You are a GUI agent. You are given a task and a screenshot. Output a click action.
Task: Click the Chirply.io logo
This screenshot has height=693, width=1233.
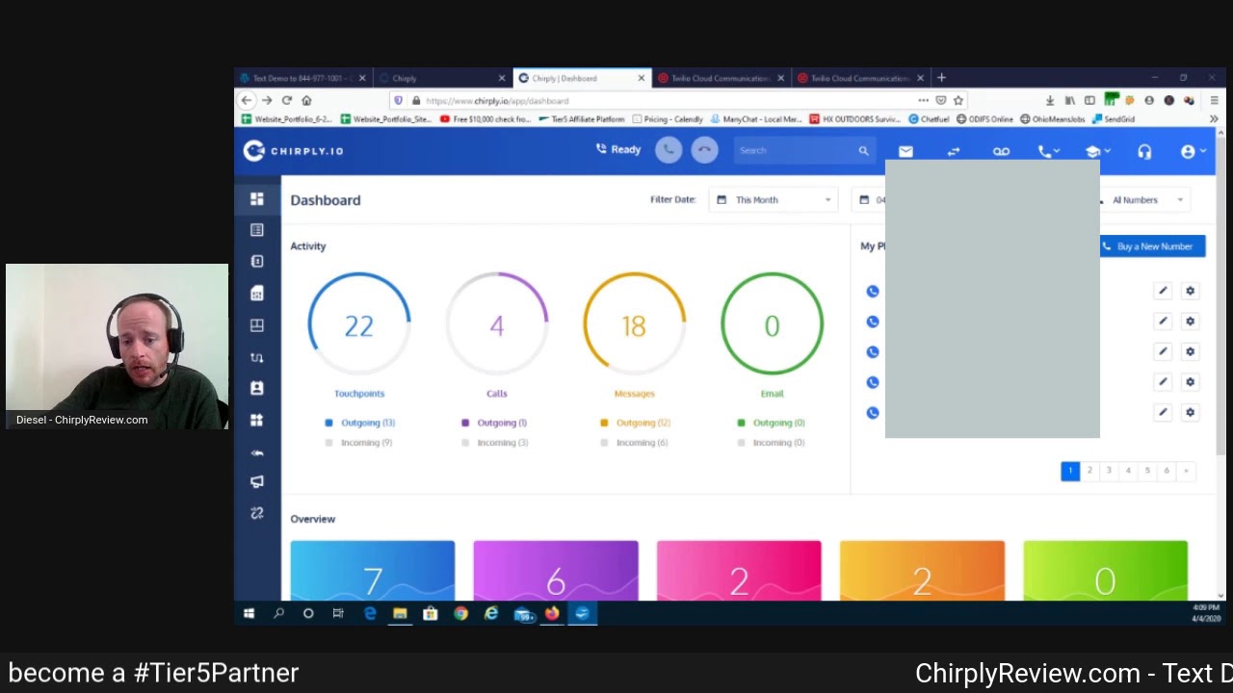[294, 150]
